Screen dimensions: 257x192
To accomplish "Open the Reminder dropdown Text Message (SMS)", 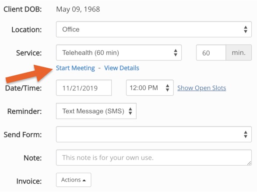I will pos(96,111).
